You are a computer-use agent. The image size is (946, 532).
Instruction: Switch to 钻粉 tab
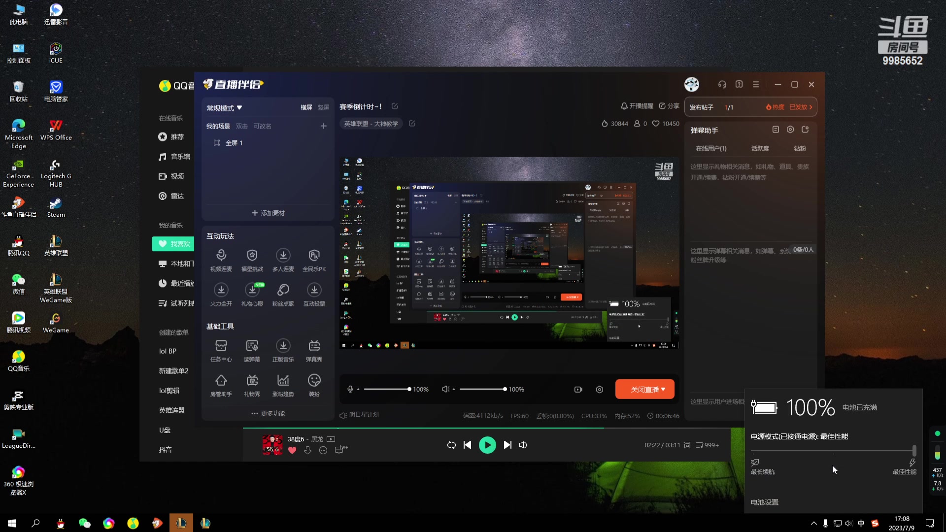click(800, 148)
